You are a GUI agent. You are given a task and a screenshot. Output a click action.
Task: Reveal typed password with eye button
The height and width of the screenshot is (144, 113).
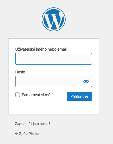coord(86,81)
